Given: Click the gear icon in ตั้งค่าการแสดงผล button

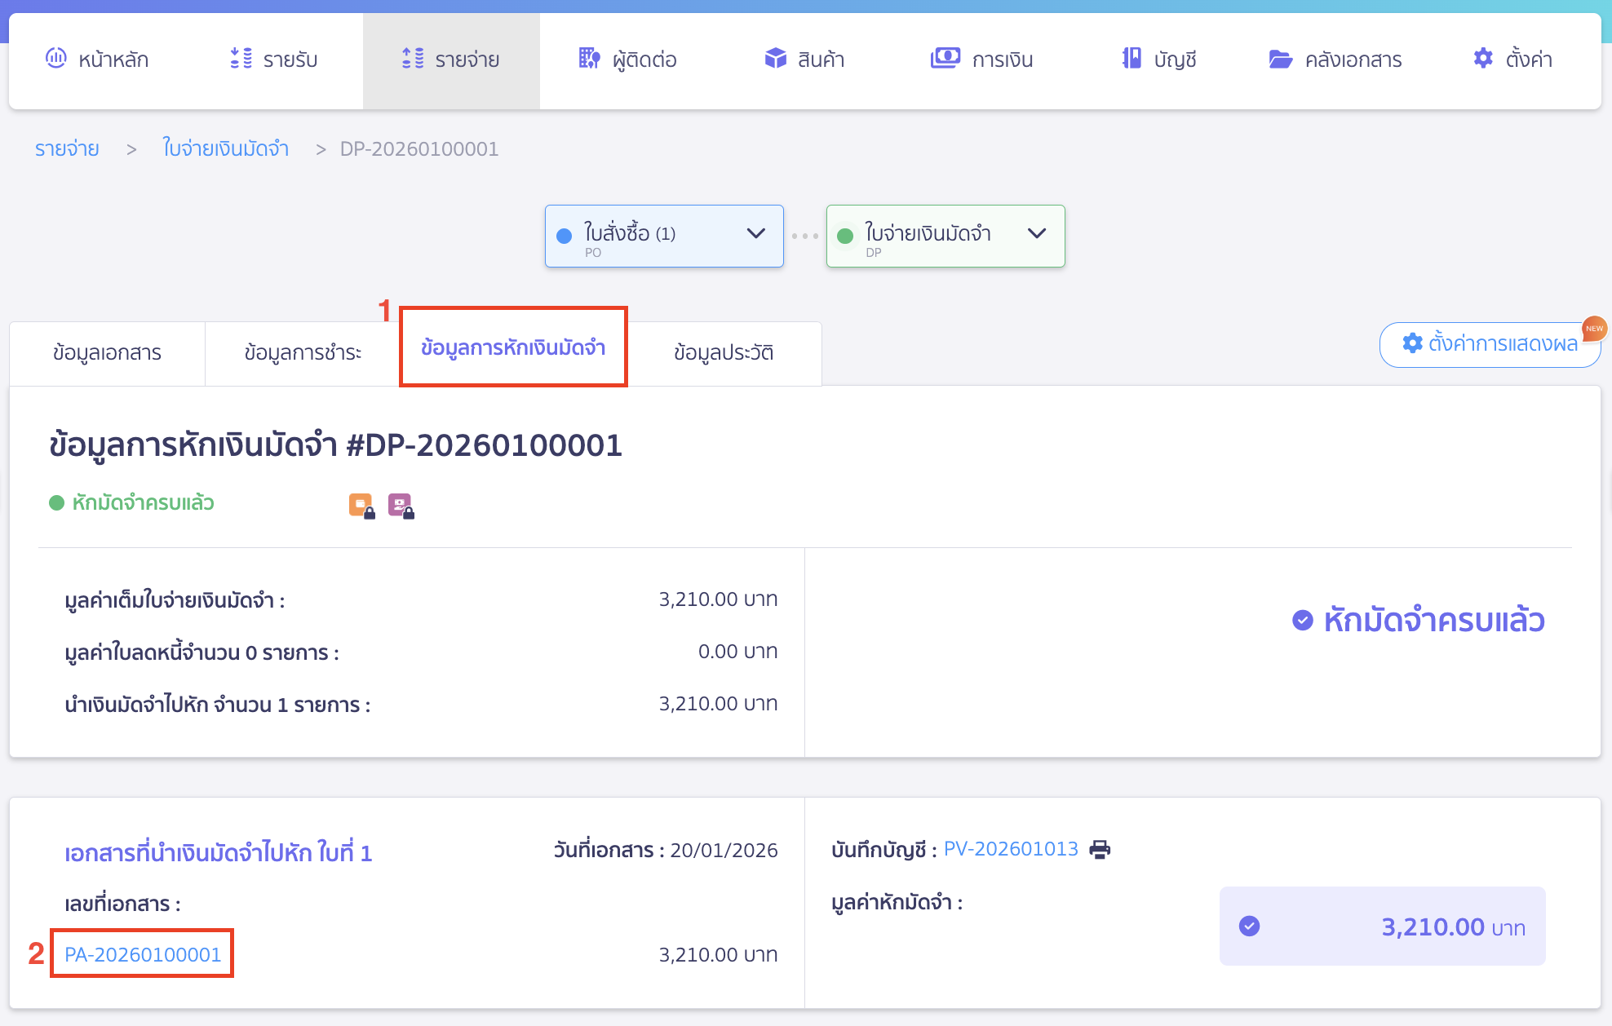Looking at the screenshot, I should tap(1412, 343).
